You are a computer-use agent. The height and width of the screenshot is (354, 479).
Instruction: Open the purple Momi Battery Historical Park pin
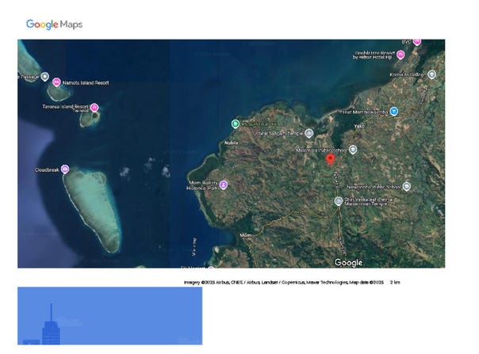[224, 185]
